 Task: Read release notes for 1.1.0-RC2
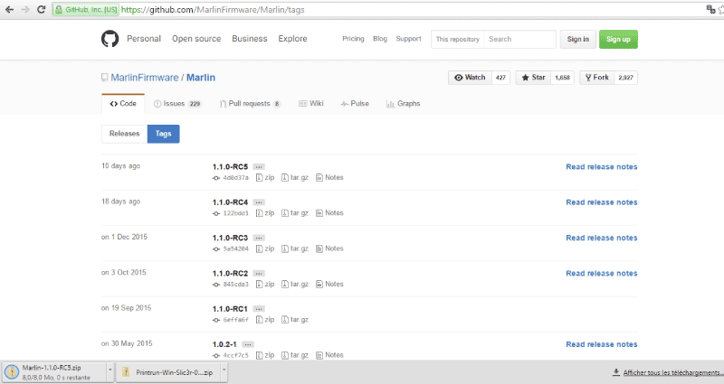click(x=602, y=274)
